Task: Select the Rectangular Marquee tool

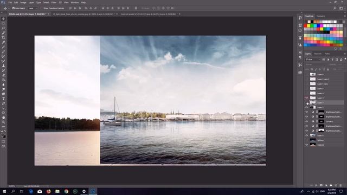Action: click(x=3, y=23)
